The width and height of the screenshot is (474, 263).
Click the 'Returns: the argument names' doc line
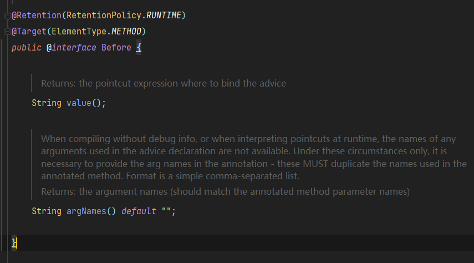tap(225, 192)
